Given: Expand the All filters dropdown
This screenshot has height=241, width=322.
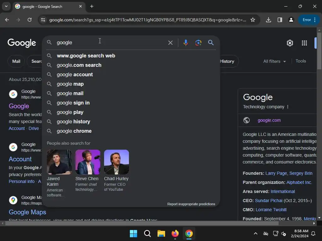Looking at the screenshot, I should click(x=274, y=61).
